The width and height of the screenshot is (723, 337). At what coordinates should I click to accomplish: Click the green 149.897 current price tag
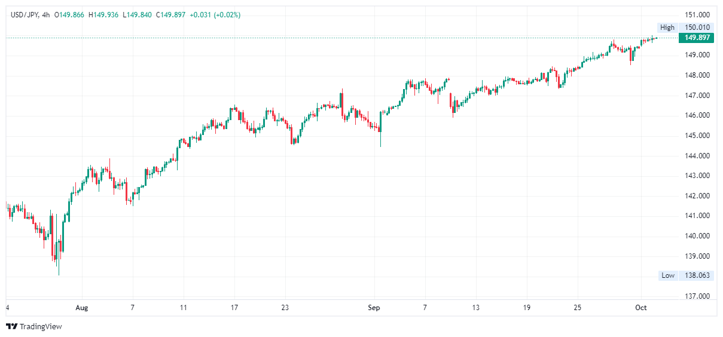(697, 38)
